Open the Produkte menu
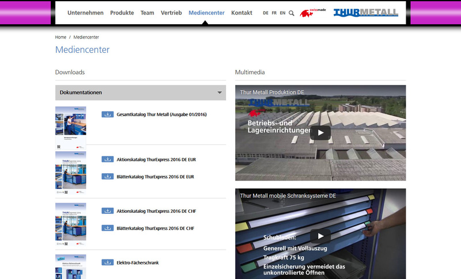Screen dimensions: 461x279 coord(122,13)
